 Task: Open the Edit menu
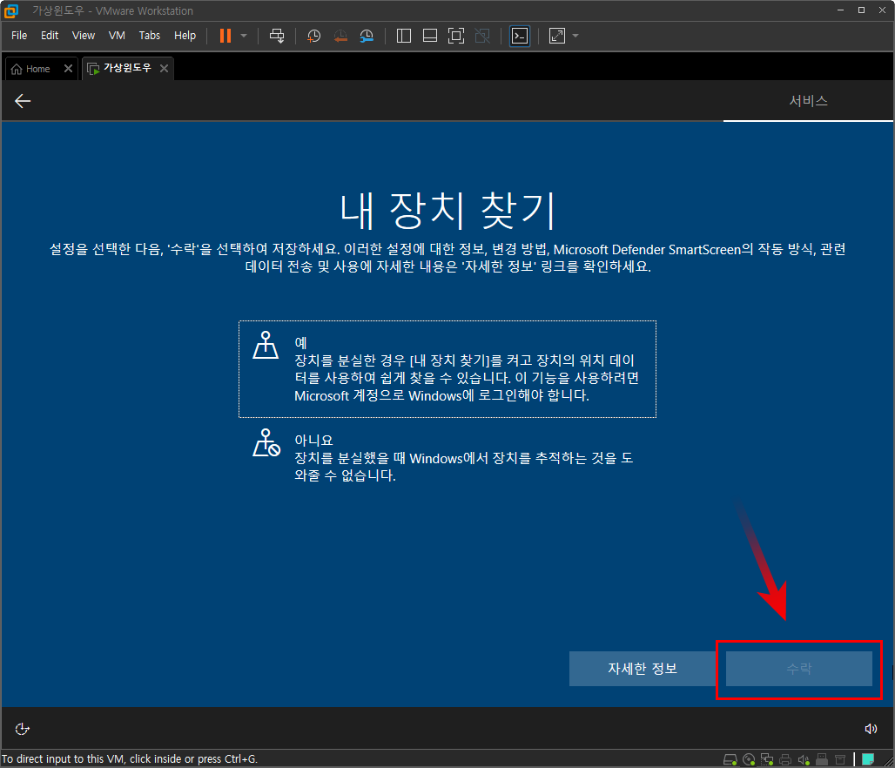(x=50, y=36)
